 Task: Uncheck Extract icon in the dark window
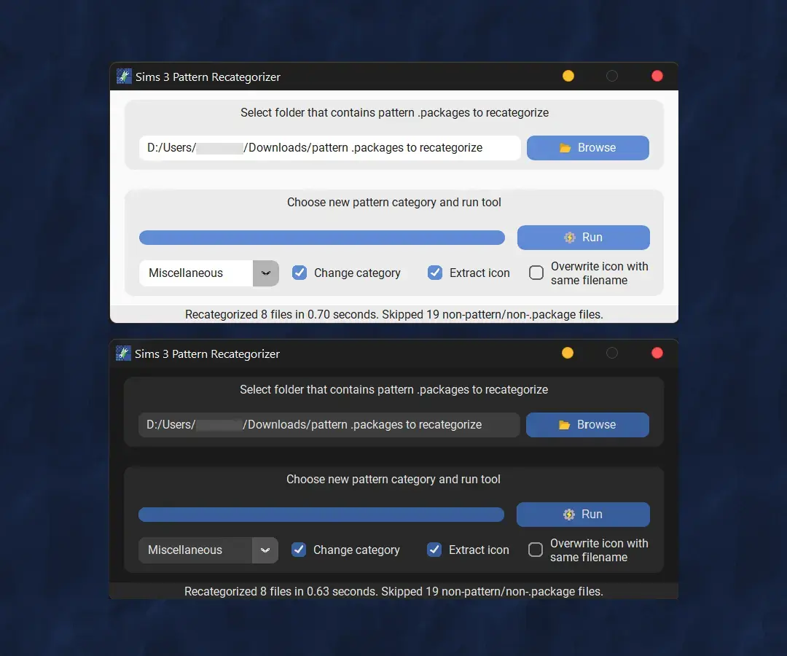[434, 550]
